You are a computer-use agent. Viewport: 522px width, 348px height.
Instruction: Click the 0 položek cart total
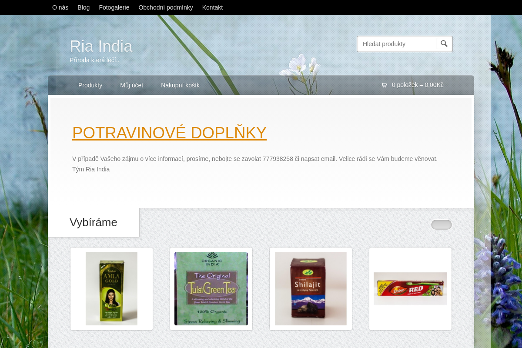point(418,85)
